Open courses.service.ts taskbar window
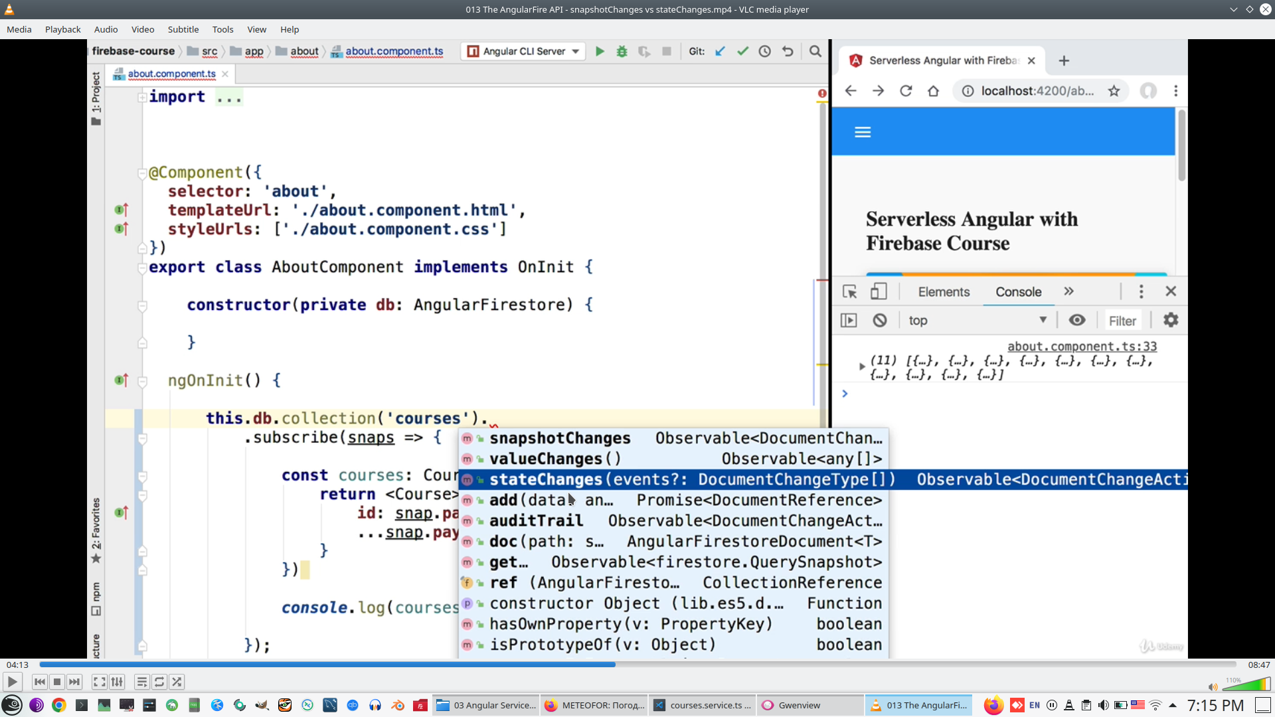Viewport: 1275px width, 717px height. (703, 705)
